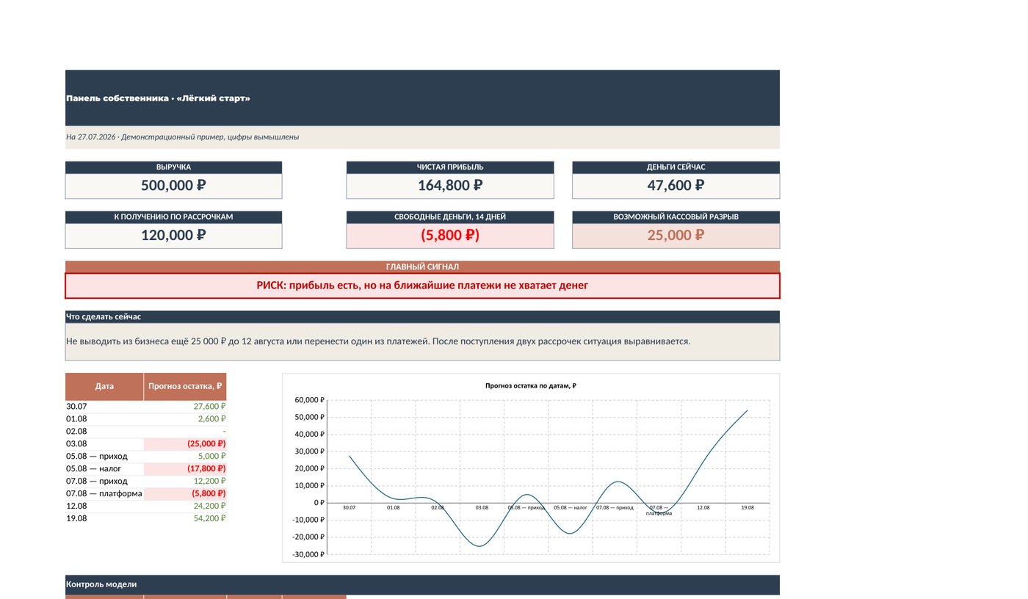Screen dimensions: 1028x599
Task: Click the 47,600 ₽ cash value
Action: tap(676, 186)
